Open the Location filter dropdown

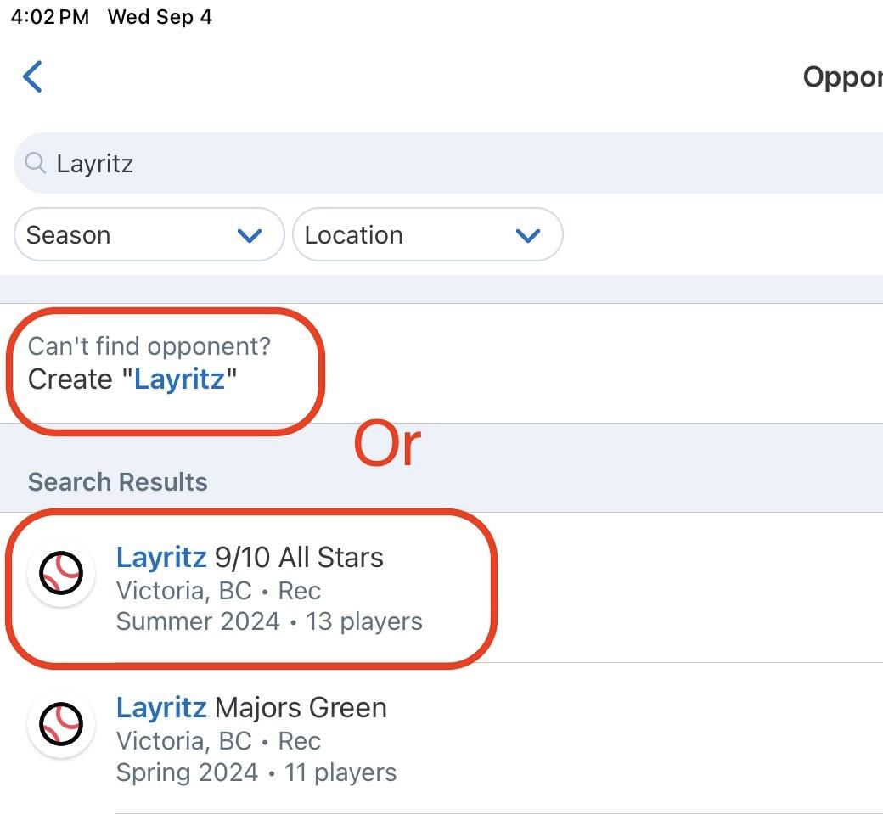[x=427, y=235]
